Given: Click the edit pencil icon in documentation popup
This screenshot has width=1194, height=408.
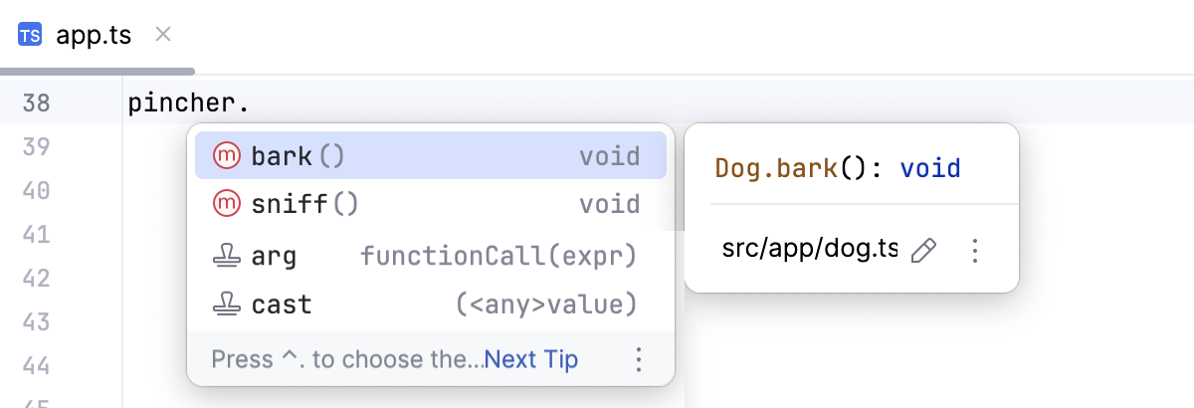Looking at the screenshot, I should coord(924,251).
